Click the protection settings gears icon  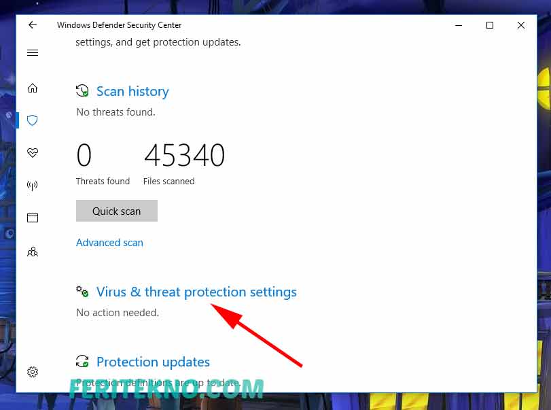pos(82,292)
